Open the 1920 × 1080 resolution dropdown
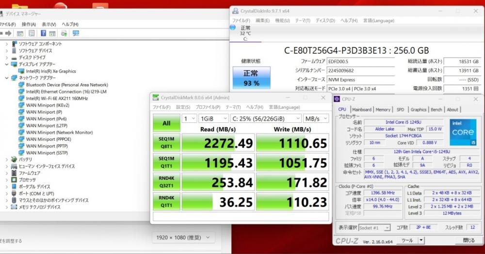 [x=183, y=238]
